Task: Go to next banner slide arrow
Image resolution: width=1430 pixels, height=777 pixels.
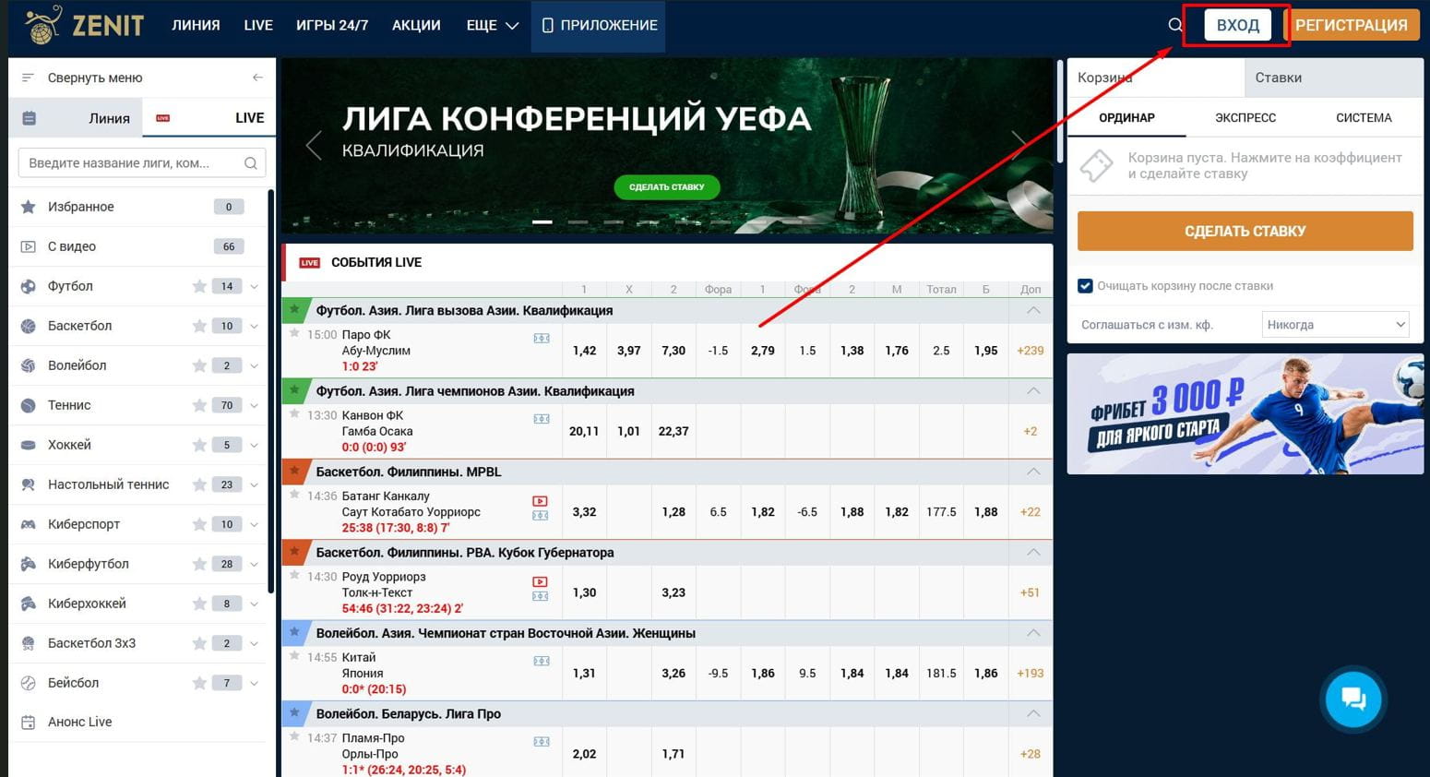Action: click(x=1019, y=145)
